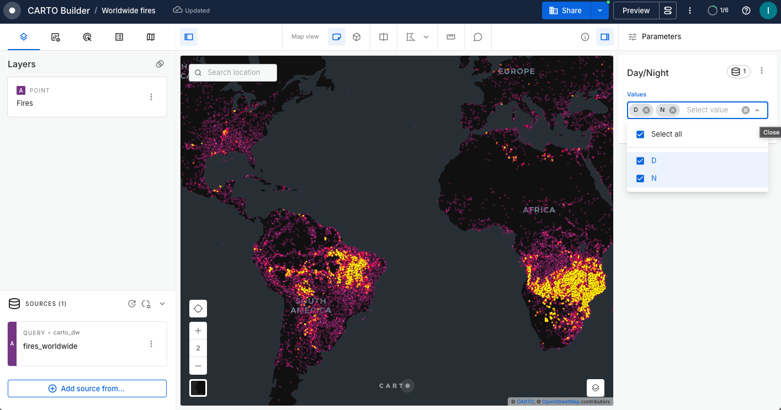Collapse the Sources panel chevron

(x=162, y=304)
